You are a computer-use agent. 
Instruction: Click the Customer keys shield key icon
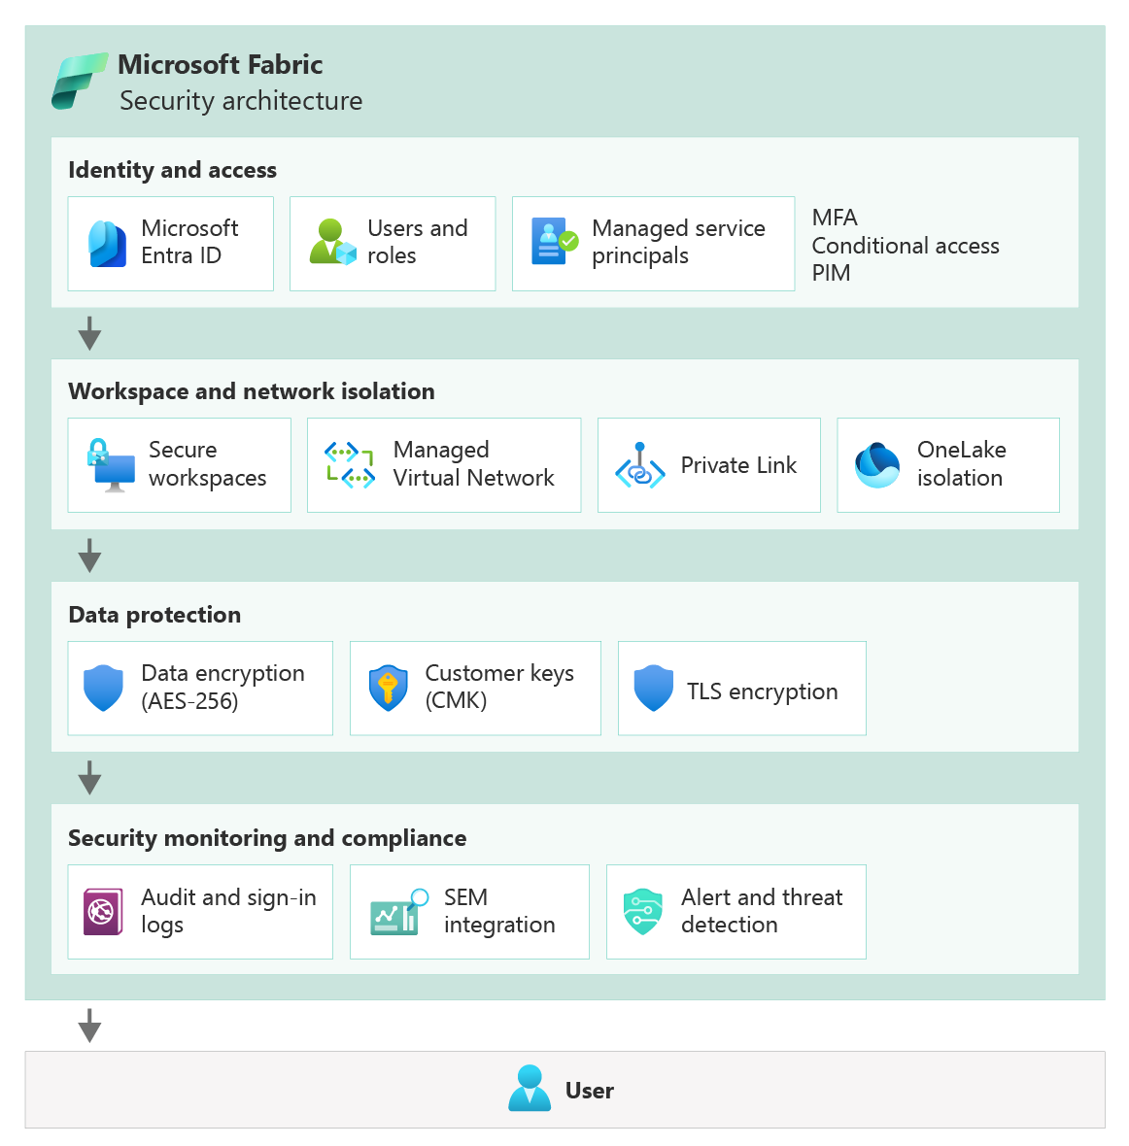[x=389, y=688]
